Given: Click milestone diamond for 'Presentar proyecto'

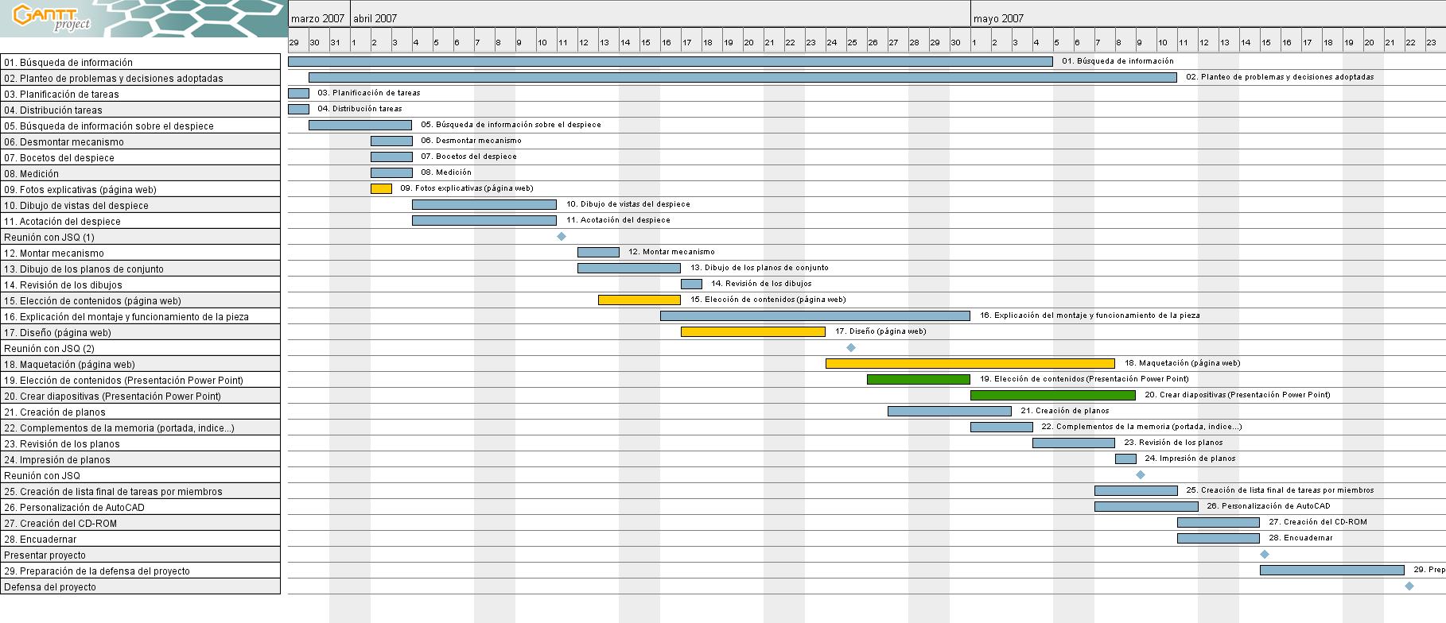Looking at the screenshot, I should click(x=1265, y=554).
